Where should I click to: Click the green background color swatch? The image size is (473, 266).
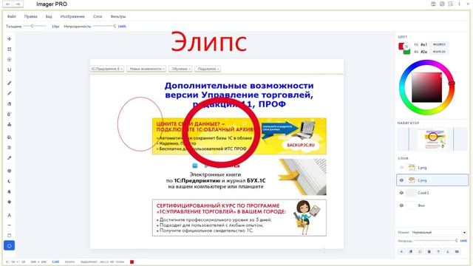point(407,52)
